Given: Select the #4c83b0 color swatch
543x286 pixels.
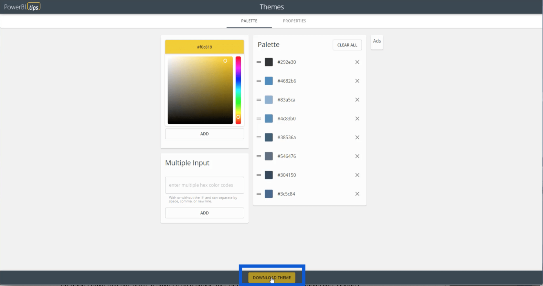Looking at the screenshot, I should pyautogui.click(x=269, y=119).
